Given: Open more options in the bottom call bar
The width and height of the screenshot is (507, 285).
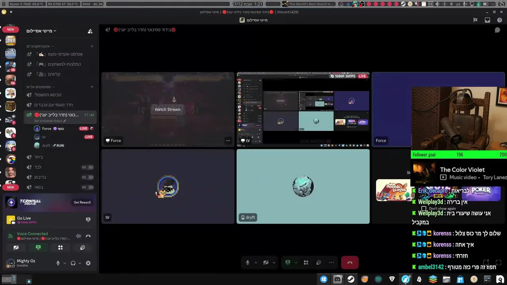Looking at the screenshot, I should (332, 262).
